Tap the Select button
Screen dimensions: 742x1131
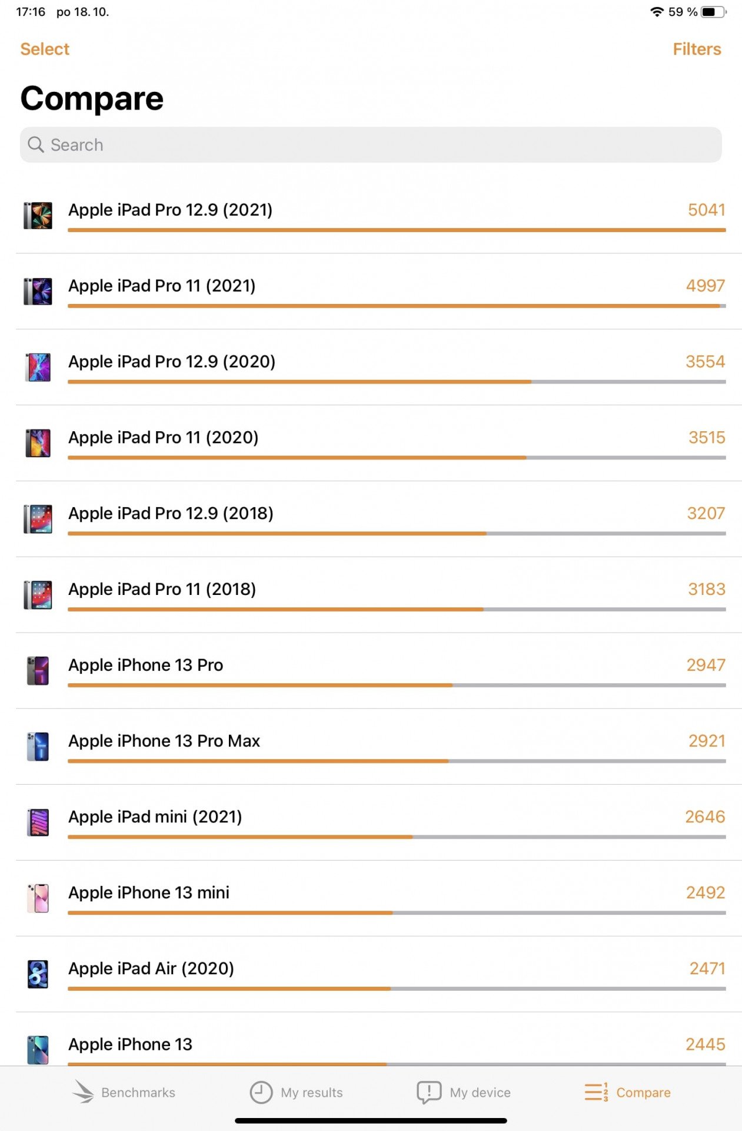click(45, 49)
